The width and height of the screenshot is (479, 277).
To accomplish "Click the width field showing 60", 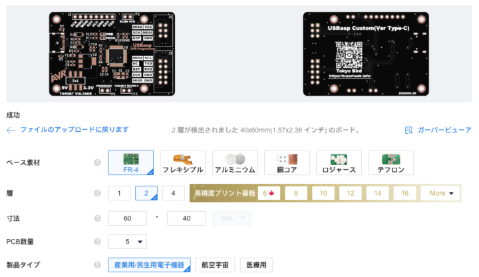I will [x=127, y=218].
